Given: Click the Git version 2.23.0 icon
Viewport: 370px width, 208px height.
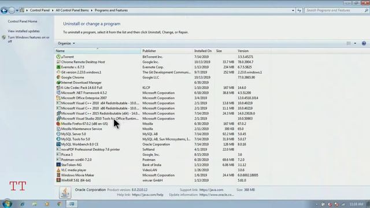Looking at the screenshot, I should click(58, 72).
